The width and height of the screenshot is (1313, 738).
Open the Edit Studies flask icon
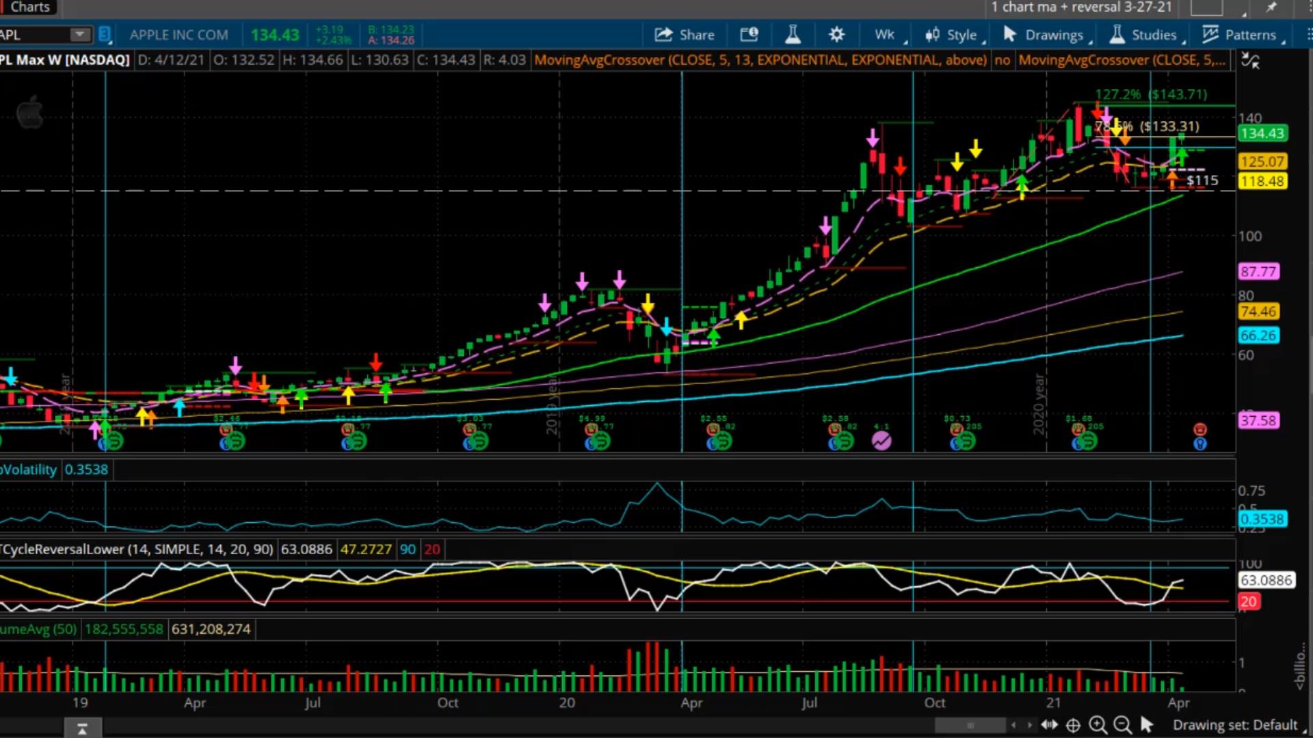[x=793, y=34]
